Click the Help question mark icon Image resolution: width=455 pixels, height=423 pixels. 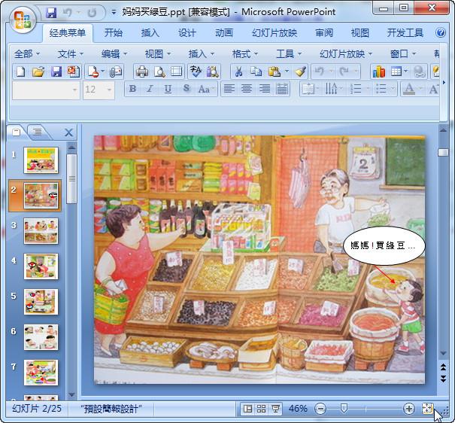tap(441, 32)
